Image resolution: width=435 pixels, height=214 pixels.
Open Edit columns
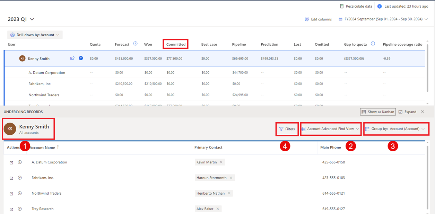(318, 19)
